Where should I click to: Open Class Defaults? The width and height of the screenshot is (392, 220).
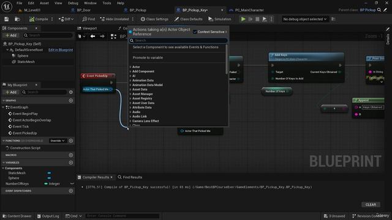[x=189, y=19]
